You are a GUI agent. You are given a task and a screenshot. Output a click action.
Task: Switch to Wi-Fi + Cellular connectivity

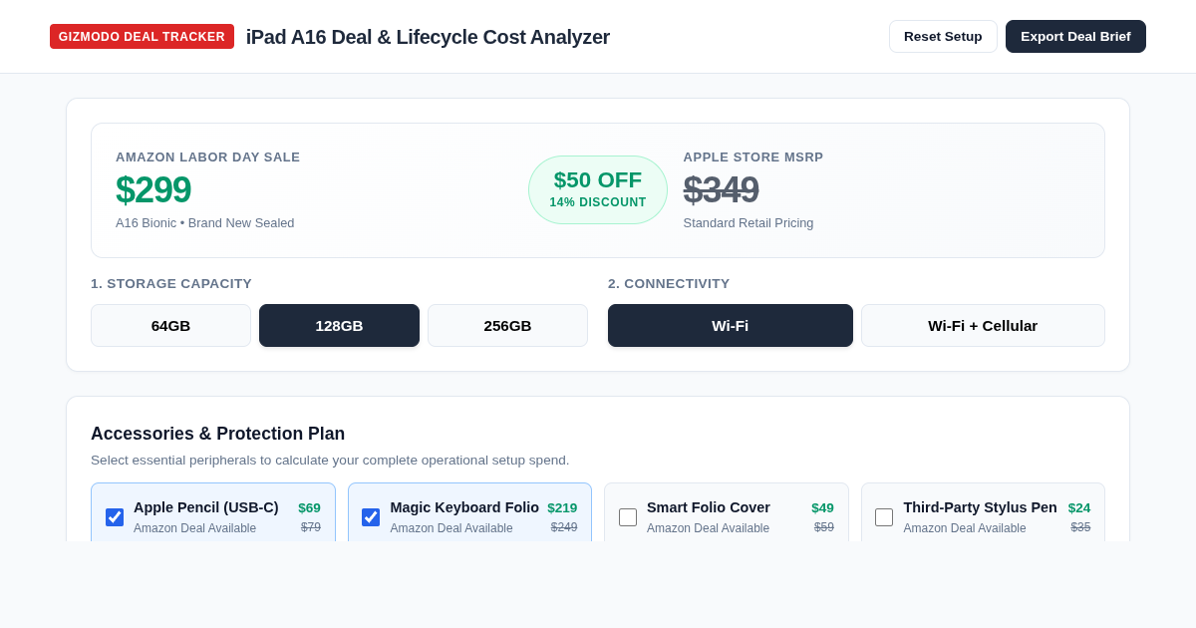pos(983,326)
